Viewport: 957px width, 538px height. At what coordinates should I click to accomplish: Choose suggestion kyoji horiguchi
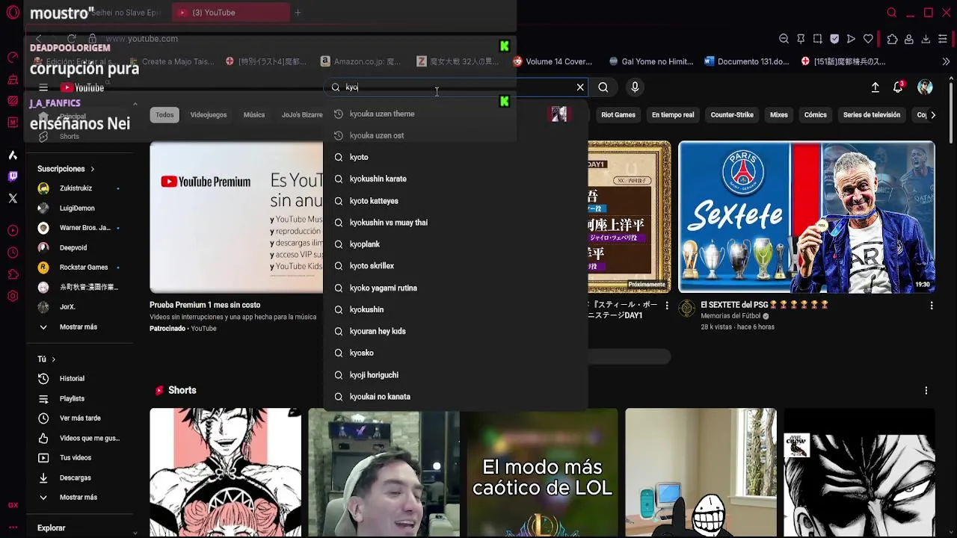point(456,375)
